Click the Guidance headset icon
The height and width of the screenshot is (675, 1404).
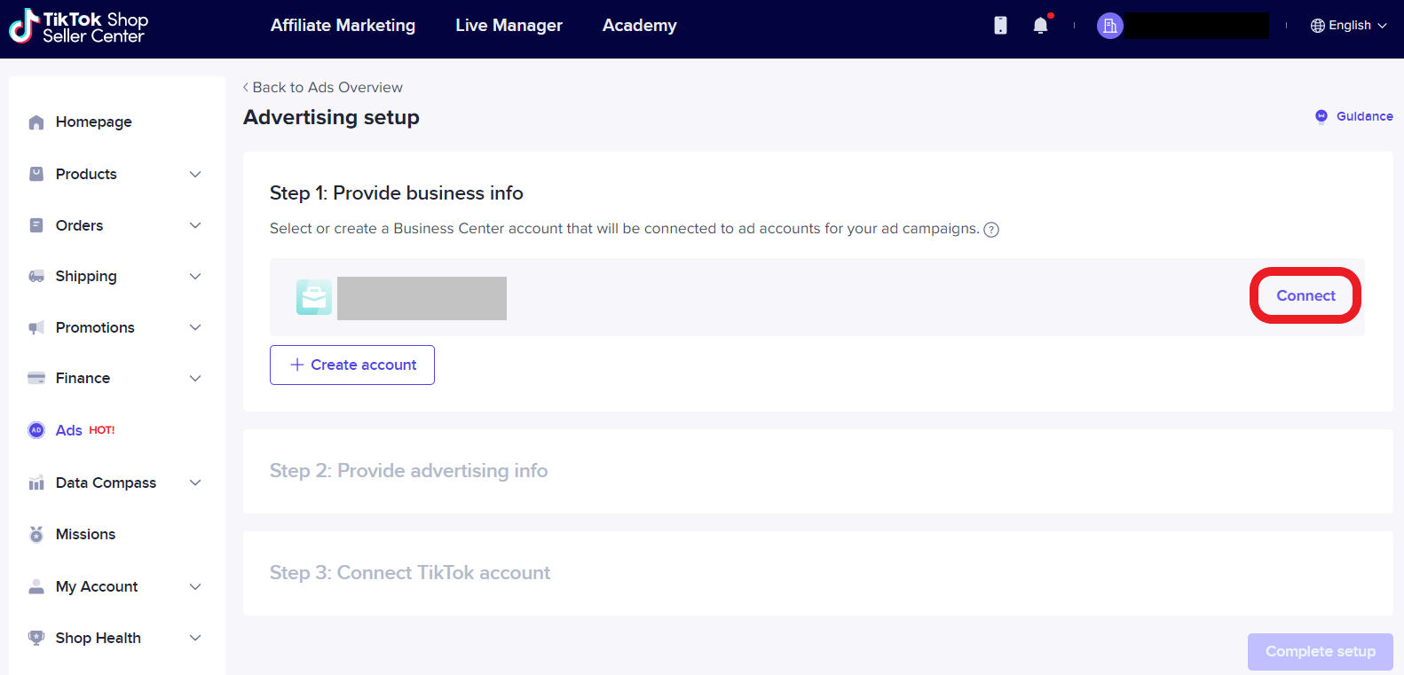point(1321,116)
